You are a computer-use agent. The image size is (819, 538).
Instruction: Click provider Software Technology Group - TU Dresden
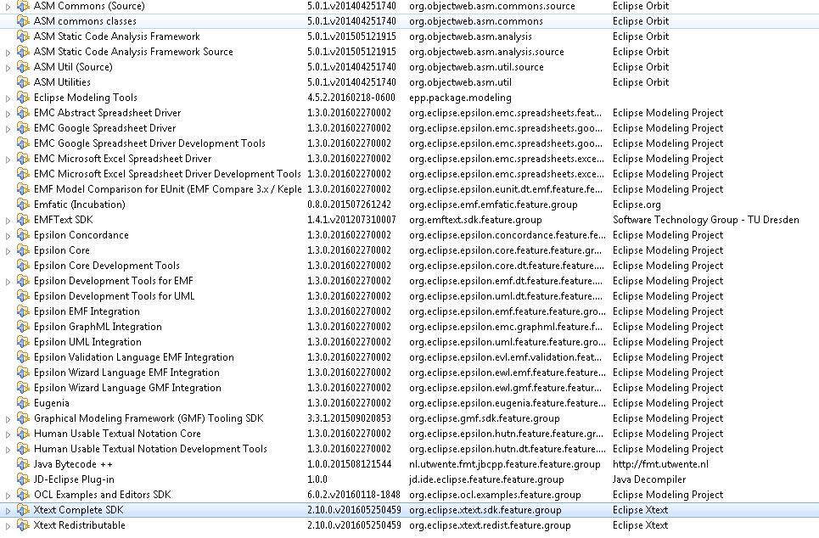click(x=705, y=220)
